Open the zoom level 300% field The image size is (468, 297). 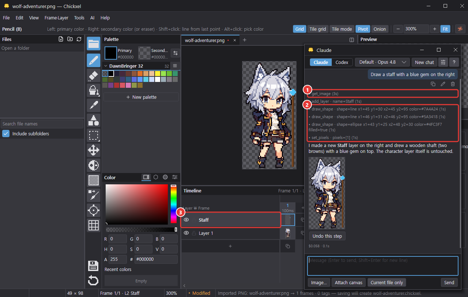coord(416,29)
